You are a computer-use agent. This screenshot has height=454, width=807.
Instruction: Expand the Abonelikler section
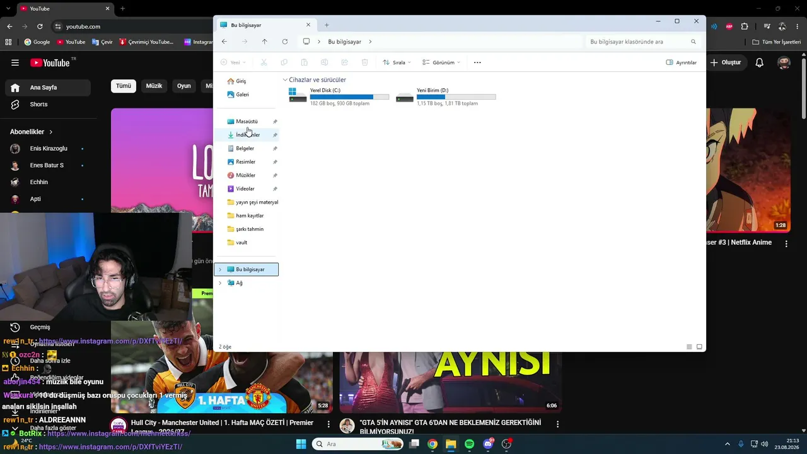[x=32, y=132]
